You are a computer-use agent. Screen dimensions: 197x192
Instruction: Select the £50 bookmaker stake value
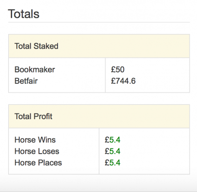coord(118,69)
